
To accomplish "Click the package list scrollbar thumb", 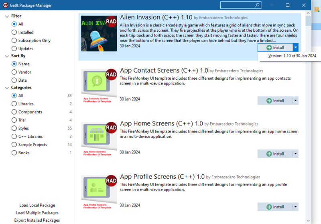I will point(308,21).
